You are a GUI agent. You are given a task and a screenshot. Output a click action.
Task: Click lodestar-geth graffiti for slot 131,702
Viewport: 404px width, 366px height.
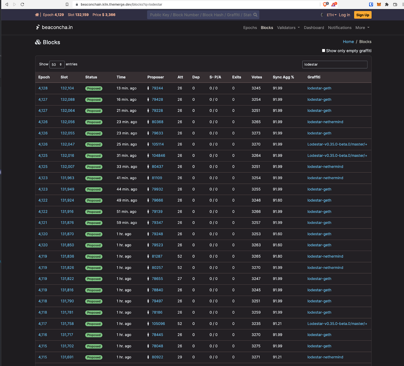[319, 346]
